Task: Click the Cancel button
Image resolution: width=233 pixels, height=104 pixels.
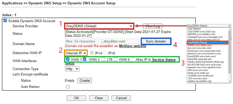Action: coord(121,98)
